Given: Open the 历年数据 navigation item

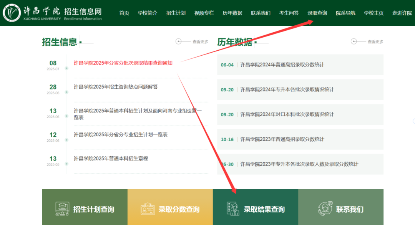Looking at the screenshot, I should (232, 13).
